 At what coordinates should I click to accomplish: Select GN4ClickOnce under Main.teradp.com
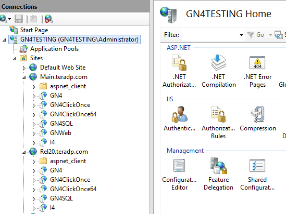pyautogui.click(x=70, y=105)
